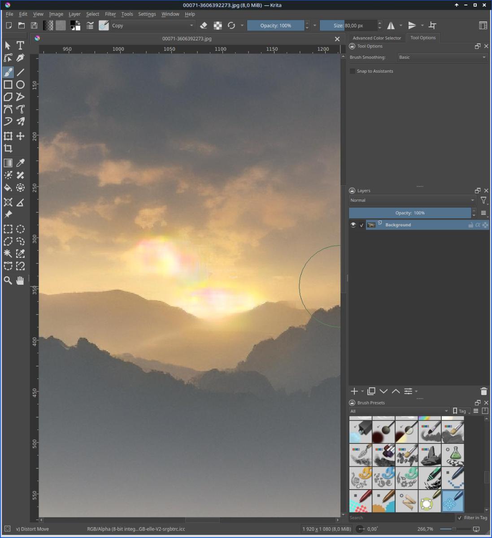This screenshot has width=492, height=538.
Task: Select the Rectangular Selection tool
Action: 8,230
